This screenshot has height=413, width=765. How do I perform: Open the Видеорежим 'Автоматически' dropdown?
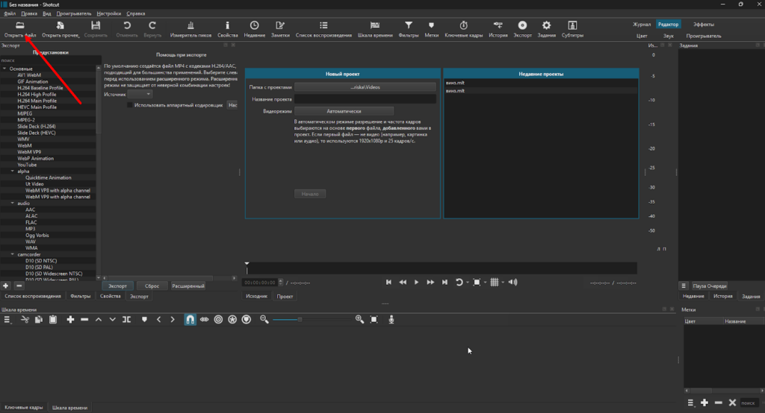tap(343, 111)
